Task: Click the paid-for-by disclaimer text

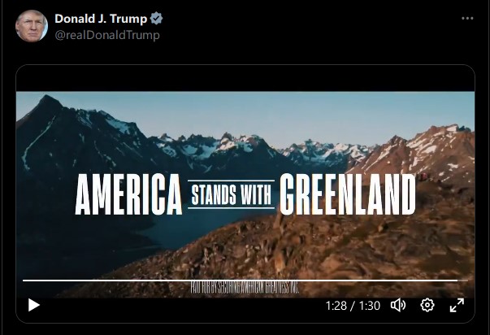Action: (x=245, y=288)
